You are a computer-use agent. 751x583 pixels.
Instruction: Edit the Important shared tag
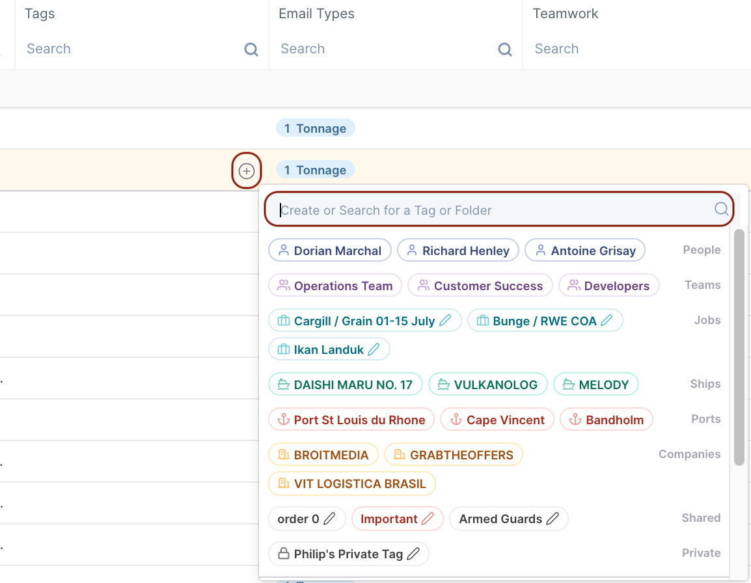(x=428, y=519)
